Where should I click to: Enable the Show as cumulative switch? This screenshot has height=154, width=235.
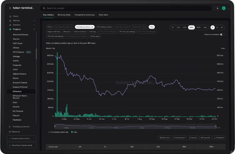(x=222, y=35)
